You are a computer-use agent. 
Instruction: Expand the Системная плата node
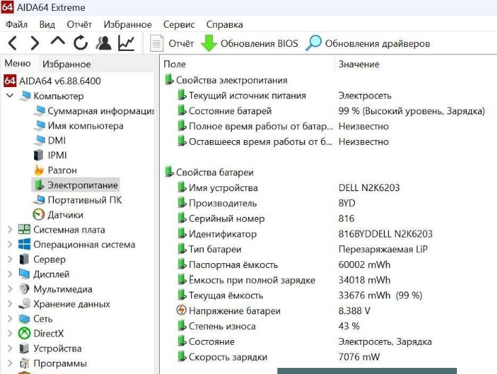pos(10,229)
